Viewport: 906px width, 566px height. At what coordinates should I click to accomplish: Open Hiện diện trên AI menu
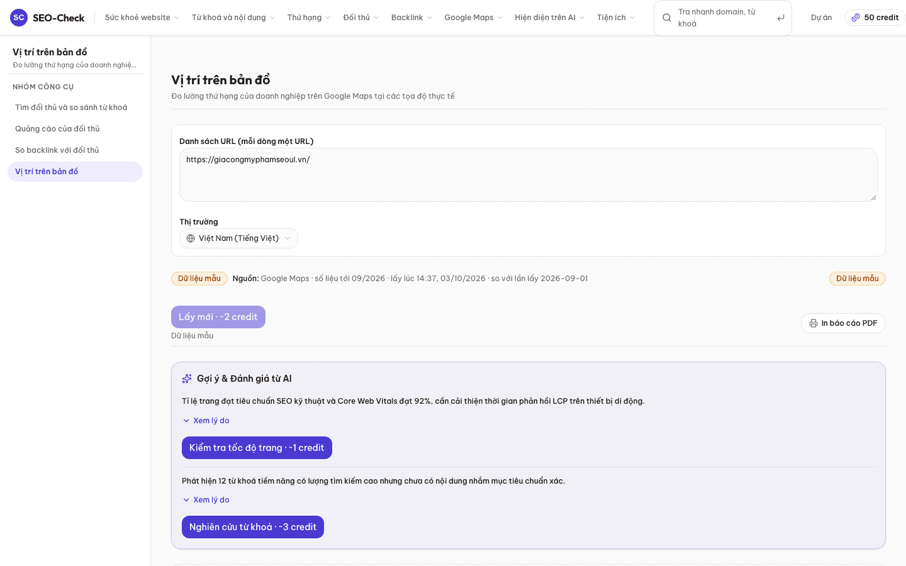pos(549,18)
